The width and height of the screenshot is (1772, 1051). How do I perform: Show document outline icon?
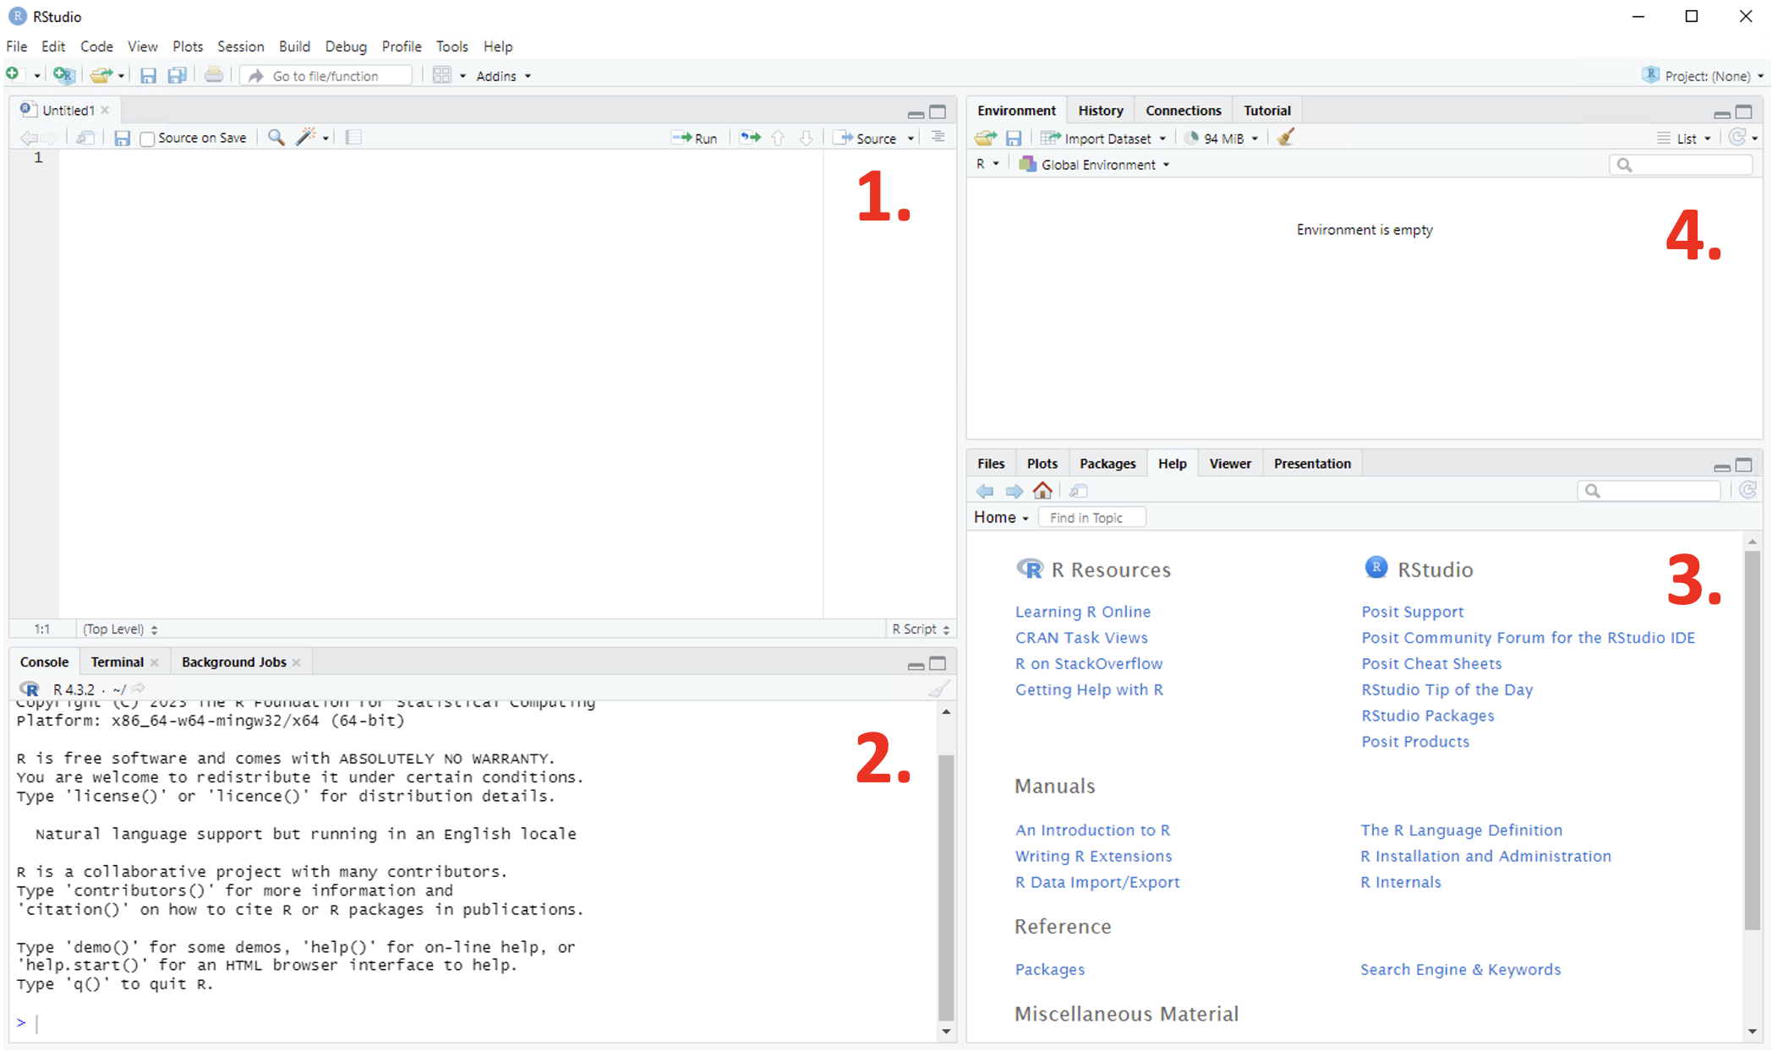click(x=938, y=137)
